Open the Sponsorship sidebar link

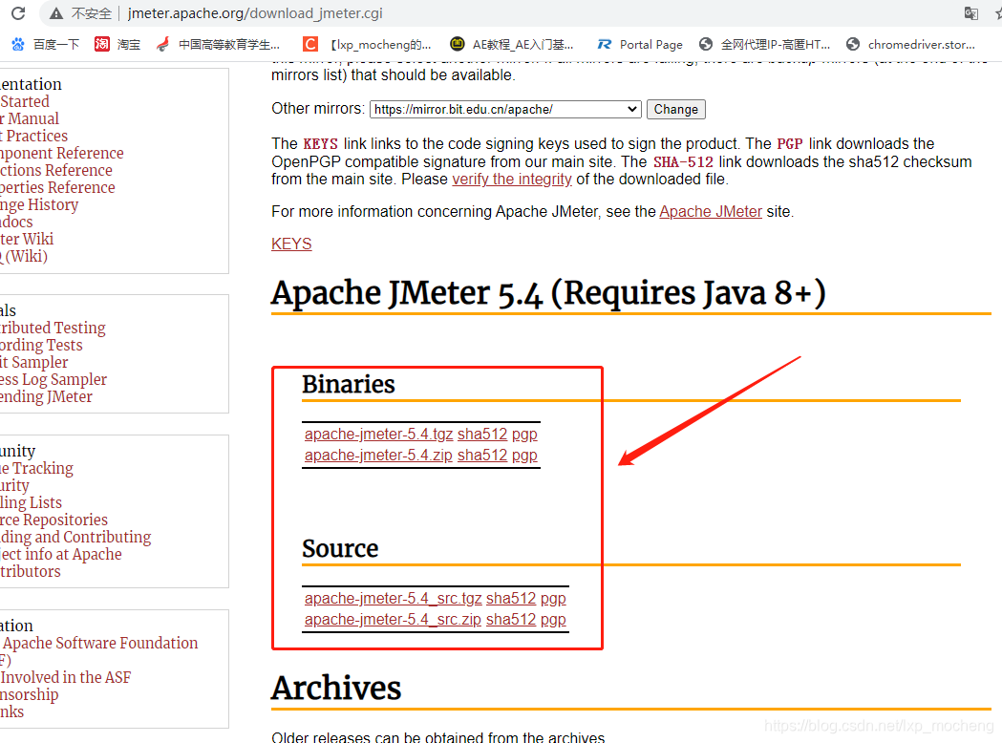click(29, 695)
